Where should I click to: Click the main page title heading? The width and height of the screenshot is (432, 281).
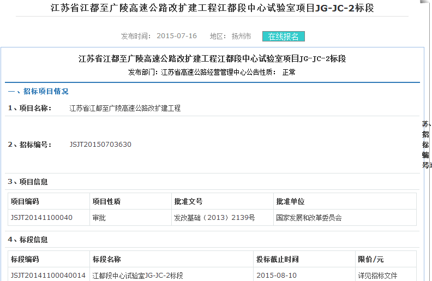212,8
